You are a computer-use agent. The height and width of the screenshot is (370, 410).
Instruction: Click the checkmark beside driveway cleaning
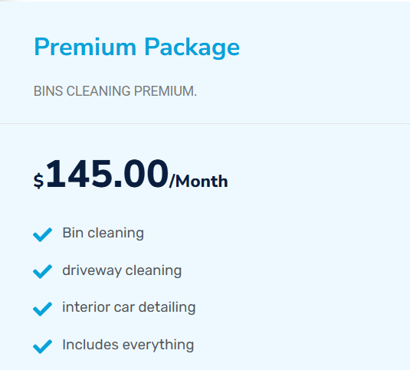coord(42,271)
